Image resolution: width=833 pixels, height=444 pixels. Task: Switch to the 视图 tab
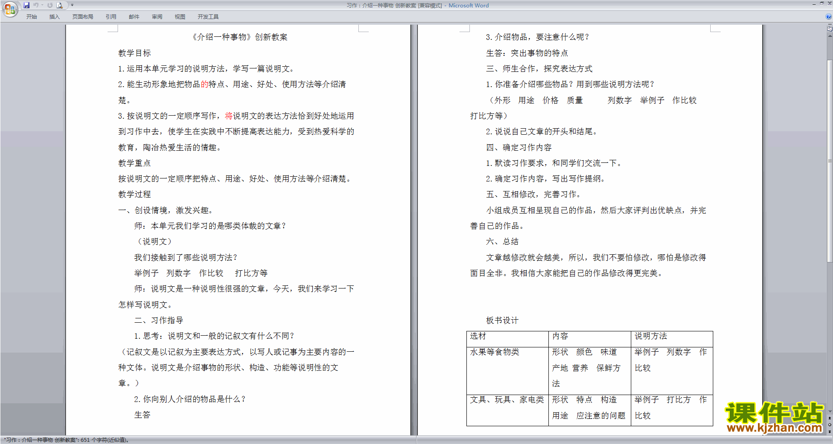pyautogui.click(x=180, y=16)
